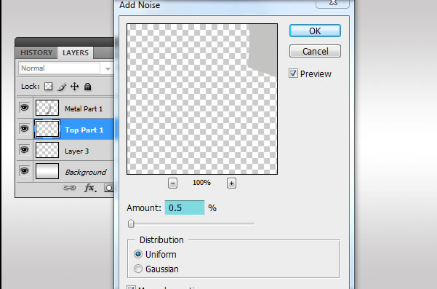Choose Uniform distribution option
Screen dimensions: 437x289
tap(137, 254)
